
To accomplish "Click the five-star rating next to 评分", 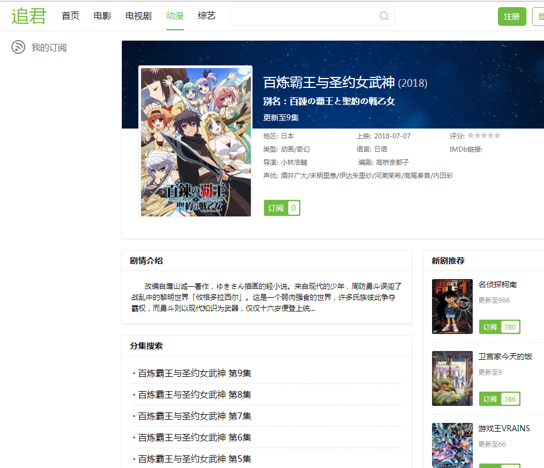I will 484,135.
